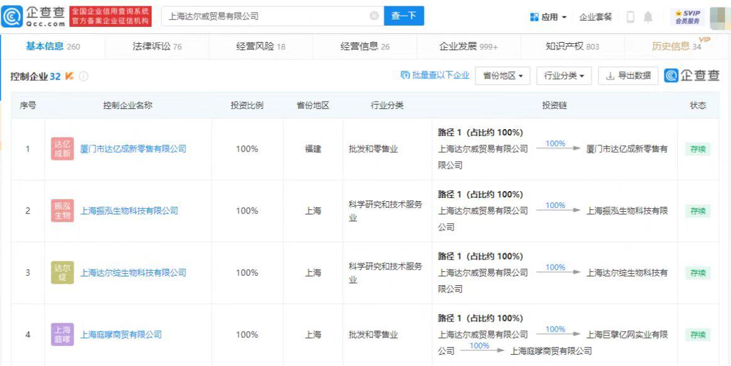Open the 行业分类 filter dropdown
731x366 pixels.
564,75
